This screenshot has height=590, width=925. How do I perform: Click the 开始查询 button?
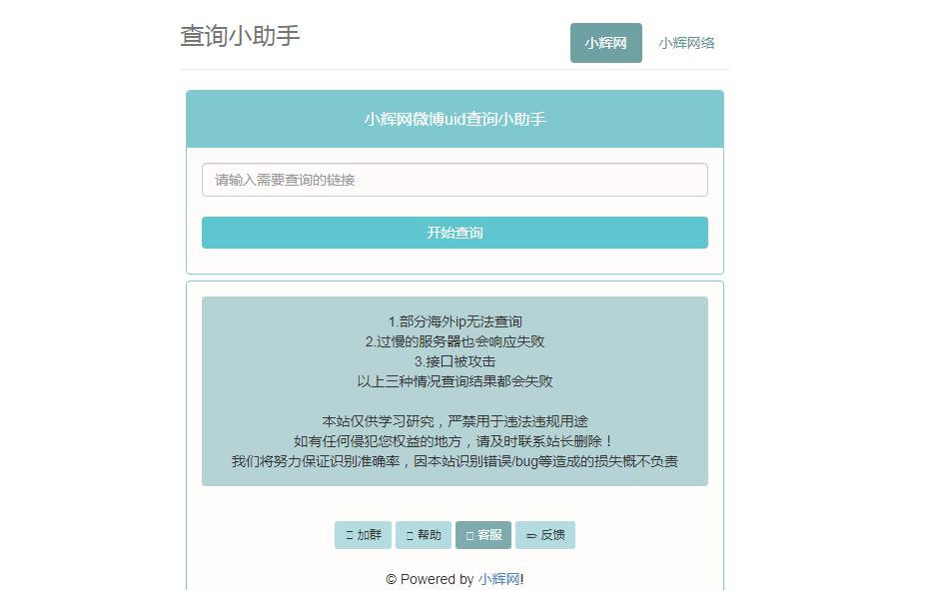[x=455, y=233]
